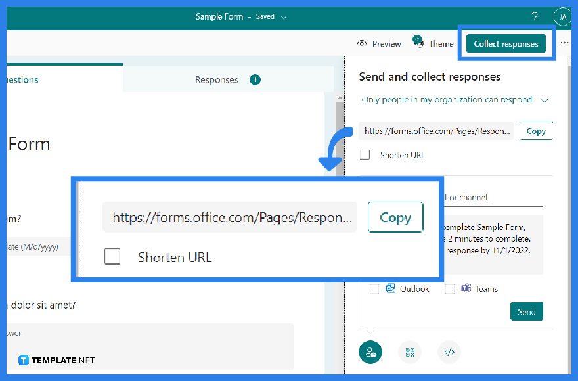Enable Shorten URL in the side panel
This screenshot has height=381, width=578.
[x=365, y=155]
